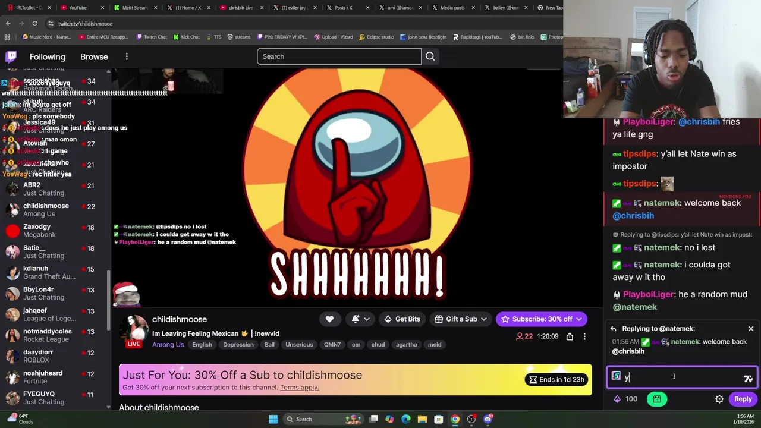761x428 pixels.
Task: Send the message with Reply button
Action: (743, 399)
